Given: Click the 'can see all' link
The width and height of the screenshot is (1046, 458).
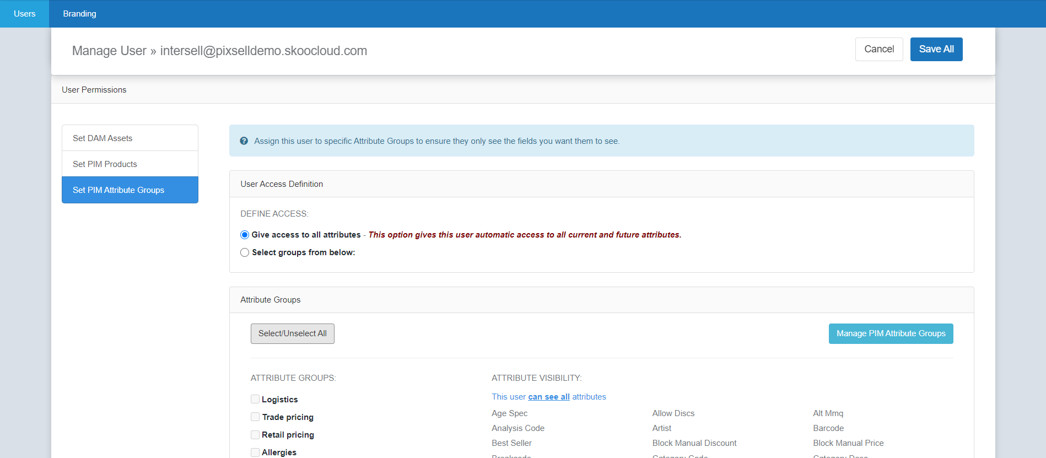Looking at the screenshot, I should 549,397.
